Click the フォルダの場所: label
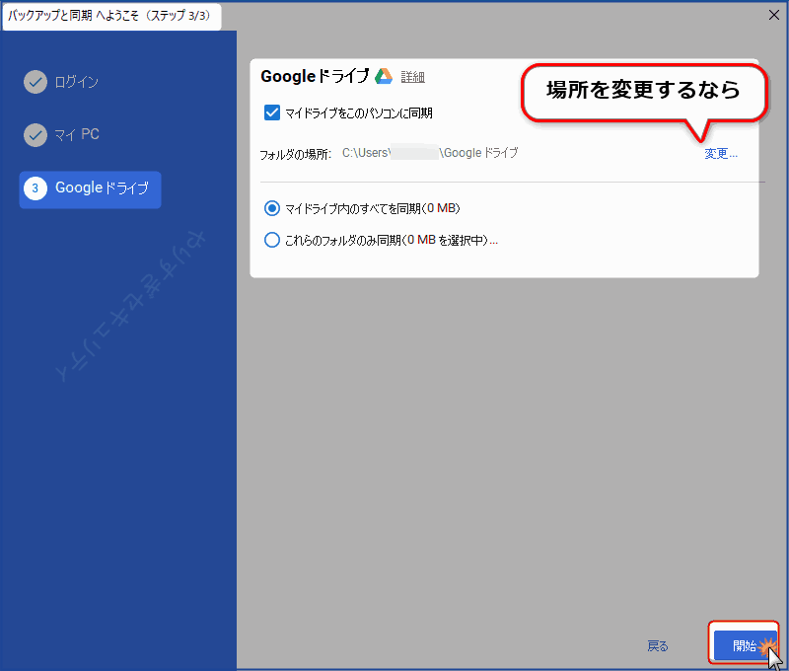Viewport: 789px width, 671px height. 295,155
